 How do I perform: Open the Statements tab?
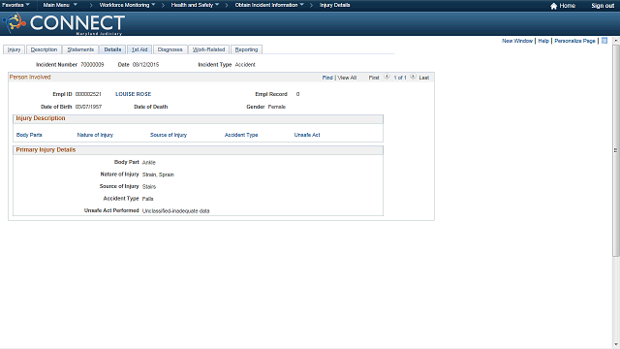click(x=80, y=49)
